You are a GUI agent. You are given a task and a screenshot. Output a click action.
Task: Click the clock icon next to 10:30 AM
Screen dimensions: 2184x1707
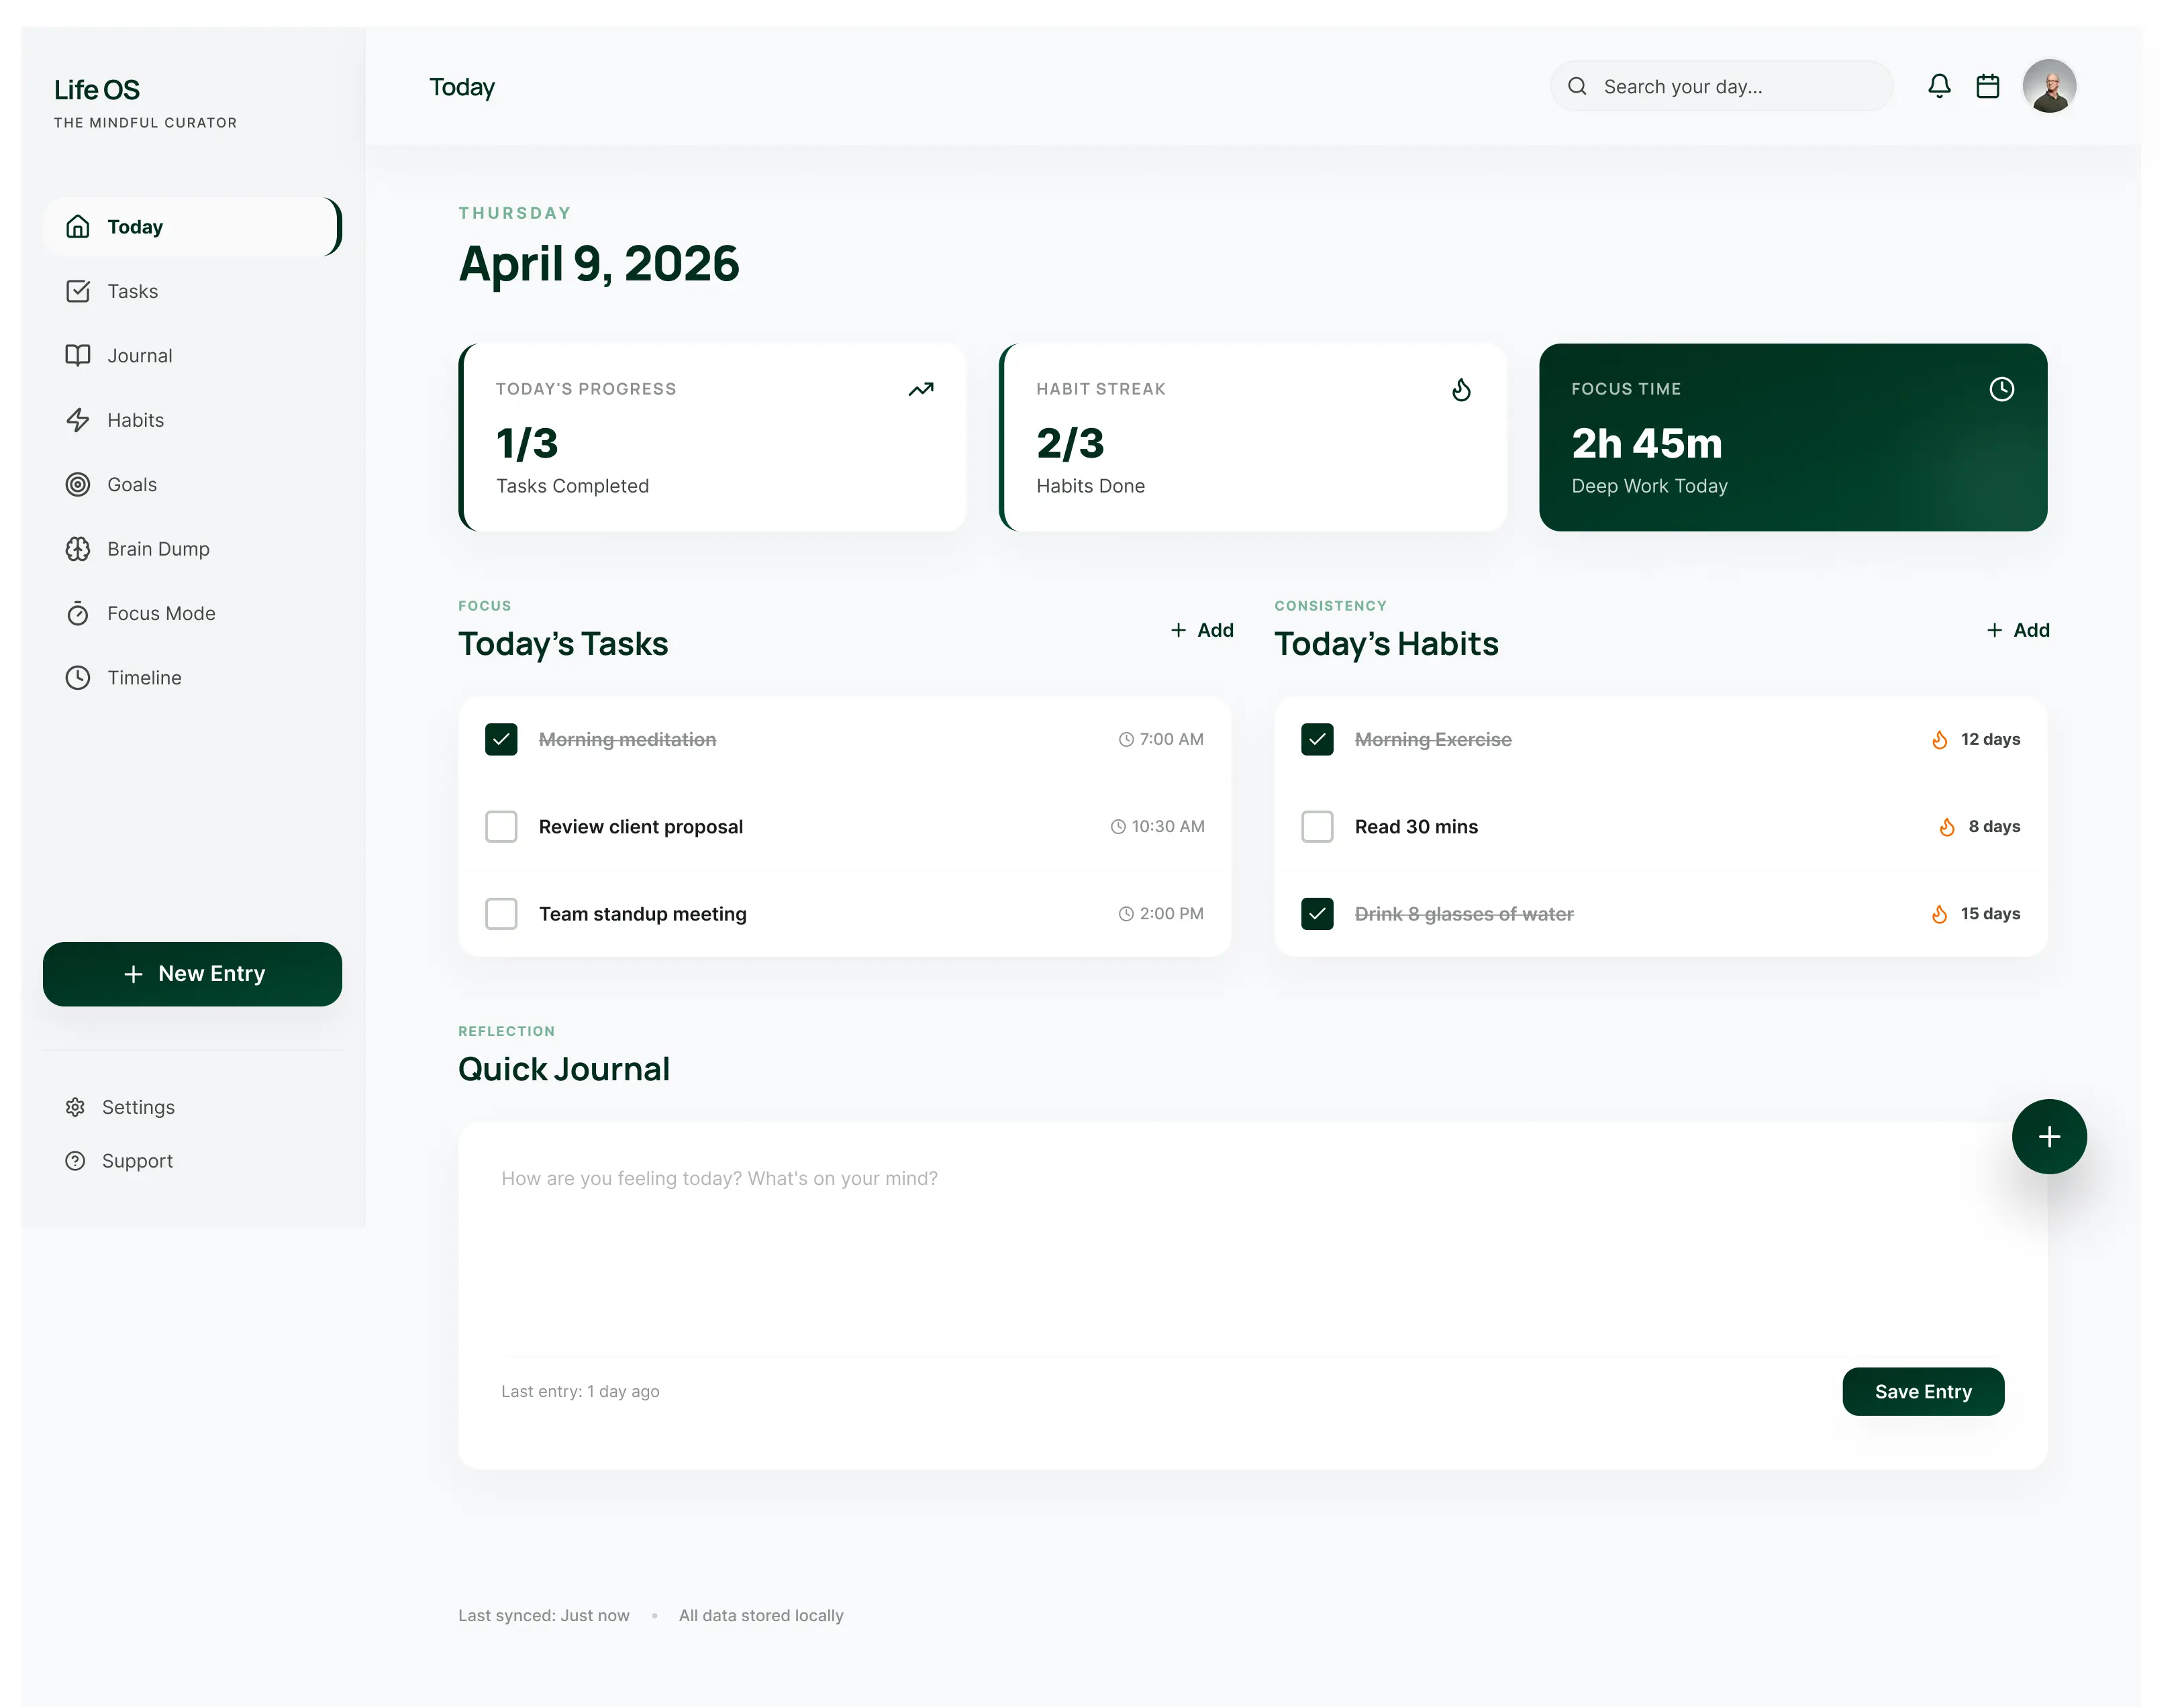pos(1118,827)
